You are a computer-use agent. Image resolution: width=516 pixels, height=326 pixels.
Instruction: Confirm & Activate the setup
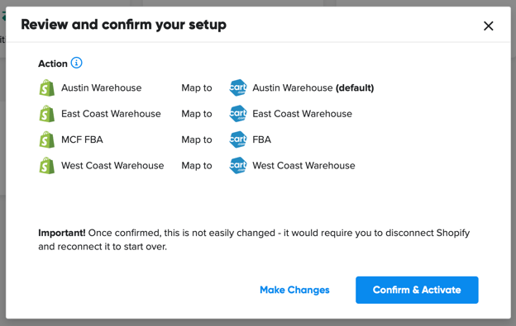click(x=417, y=290)
